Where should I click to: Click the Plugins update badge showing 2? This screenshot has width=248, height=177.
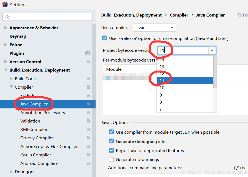(88, 53)
